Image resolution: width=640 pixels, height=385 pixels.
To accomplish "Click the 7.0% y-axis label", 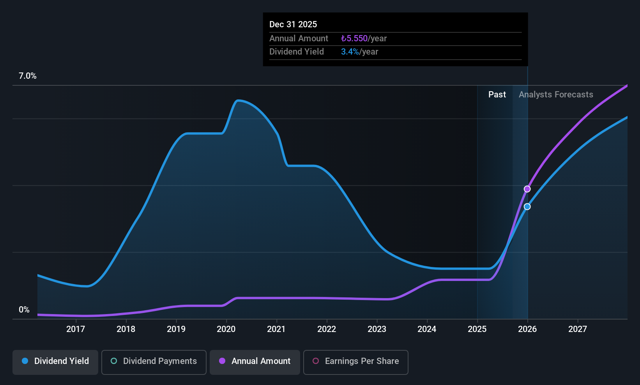I will coord(28,76).
